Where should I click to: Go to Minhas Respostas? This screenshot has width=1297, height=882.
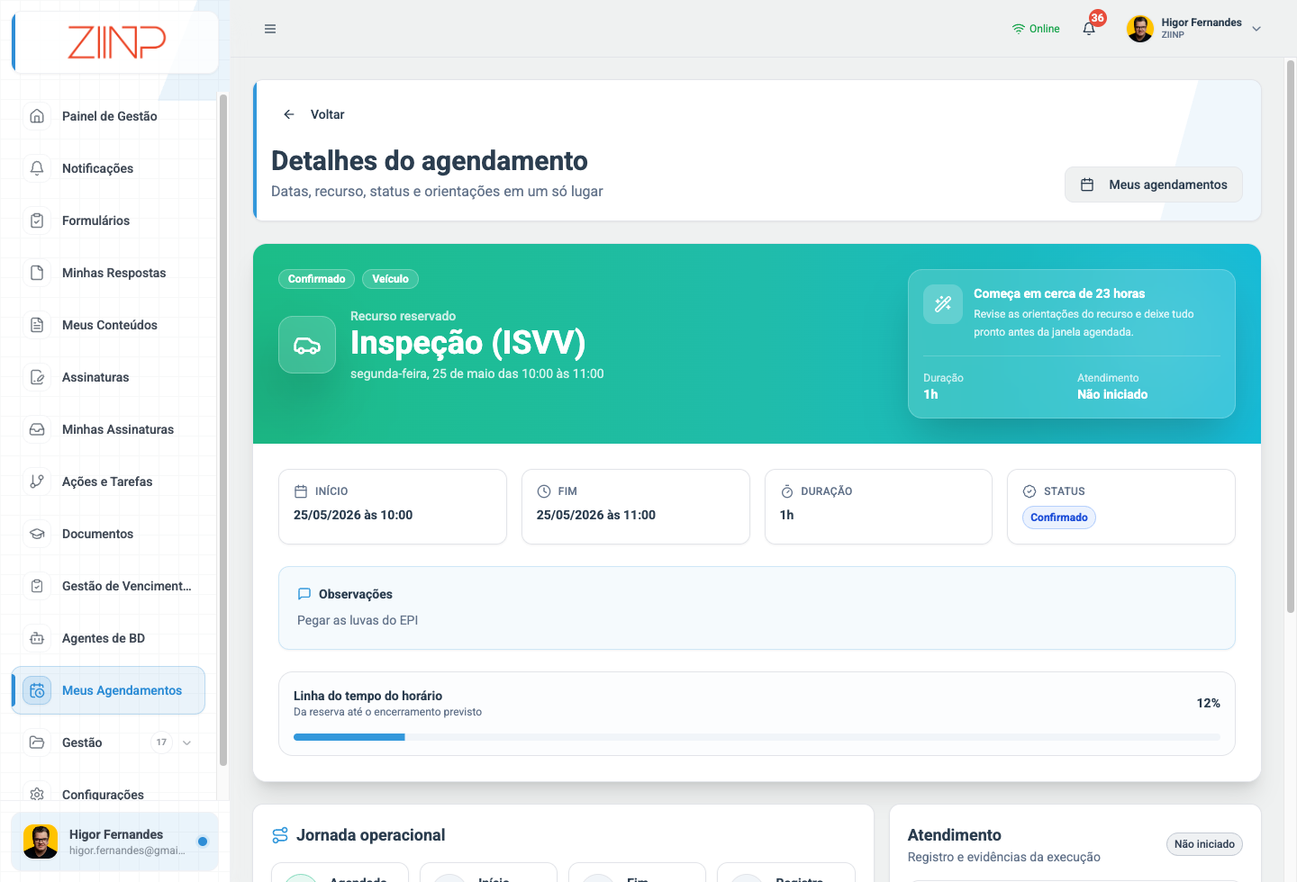109,273
